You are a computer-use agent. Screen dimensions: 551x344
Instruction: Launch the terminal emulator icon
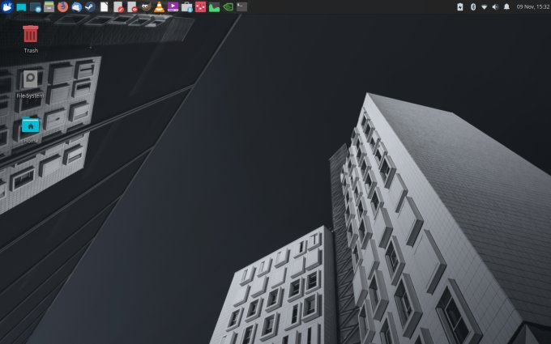(241, 6)
